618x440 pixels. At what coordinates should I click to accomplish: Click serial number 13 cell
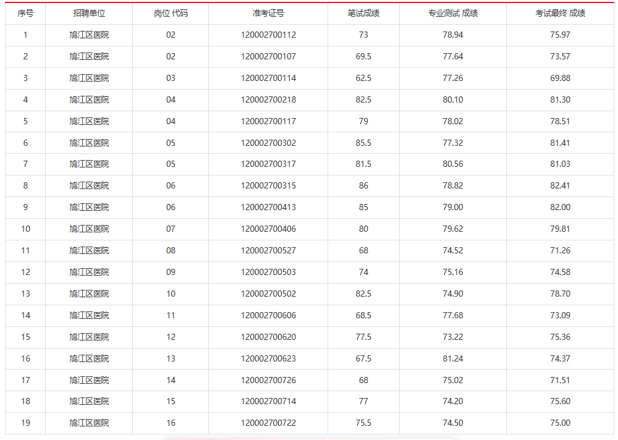pos(25,294)
